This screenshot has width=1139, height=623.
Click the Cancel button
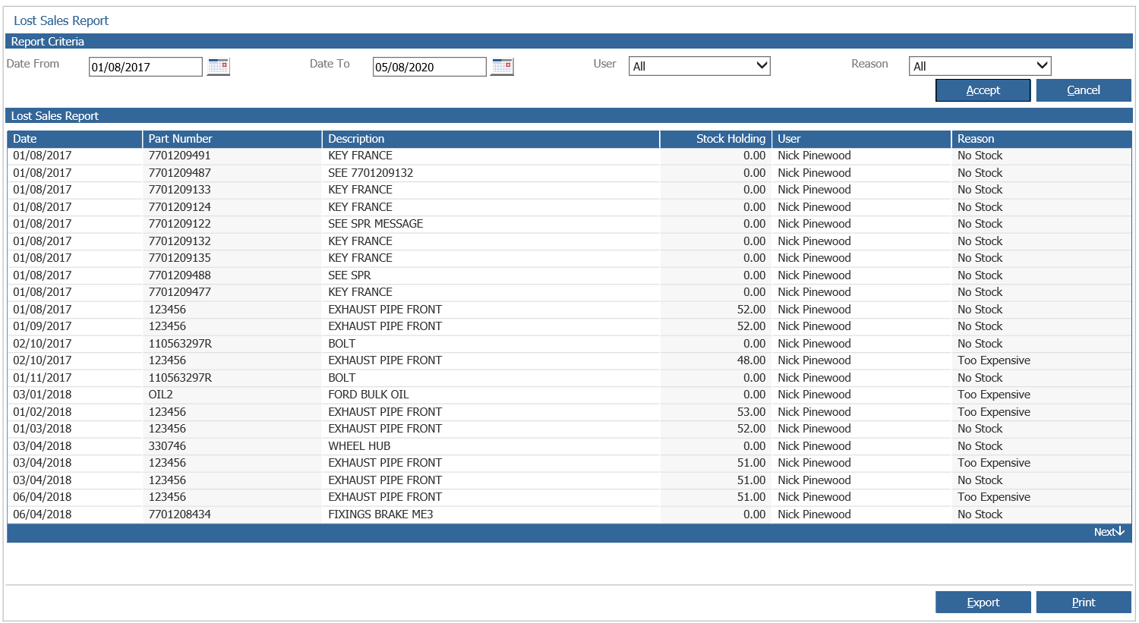pos(1084,90)
